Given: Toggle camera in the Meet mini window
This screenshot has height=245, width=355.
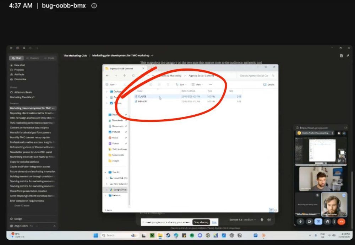Looking at the screenshot, I should tap(309, 222).
